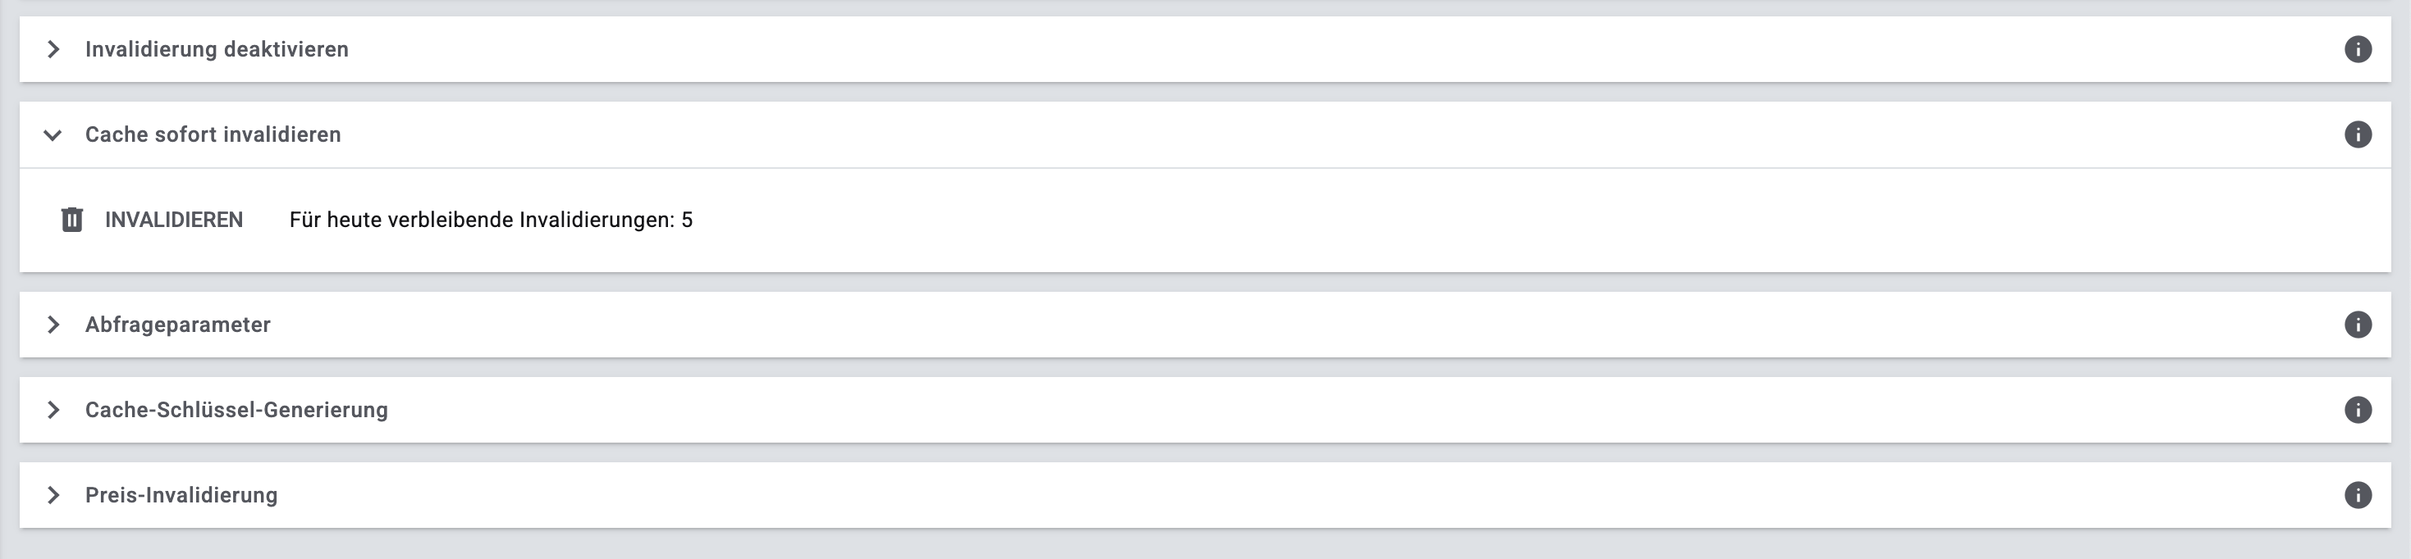Open the Cache-Schlüssel-Generierung heading

pos(236,410)
